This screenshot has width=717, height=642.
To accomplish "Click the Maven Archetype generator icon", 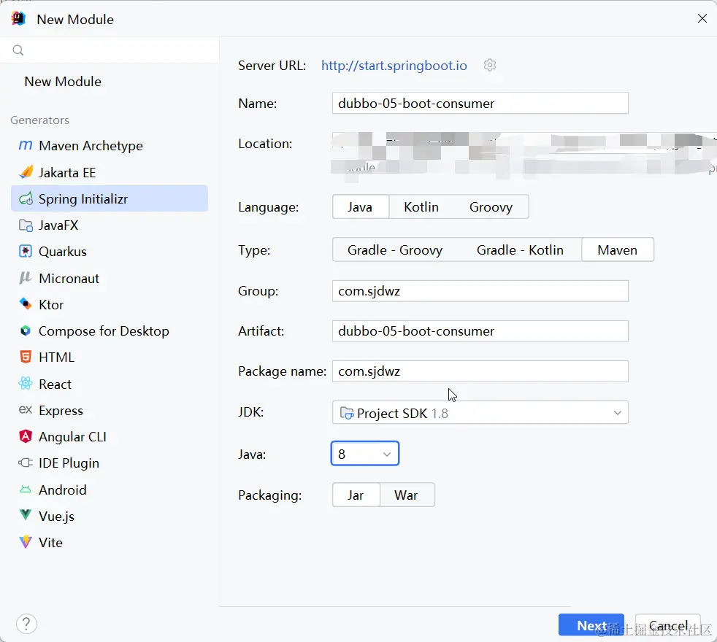I will pos(25,146).
